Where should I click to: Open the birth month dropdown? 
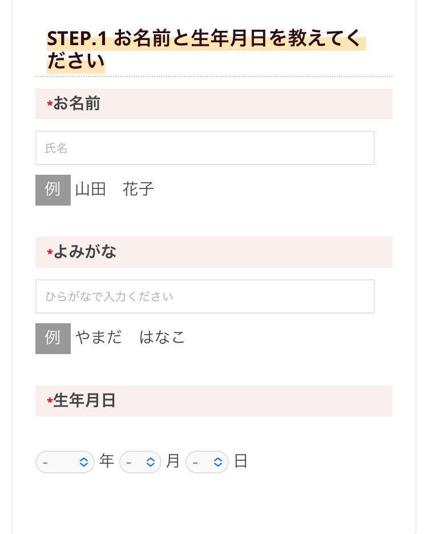tap(140, 462)
